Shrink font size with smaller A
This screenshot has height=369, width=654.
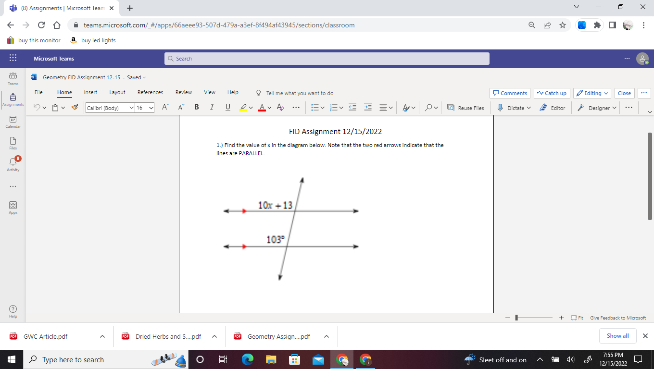point(180,107)
